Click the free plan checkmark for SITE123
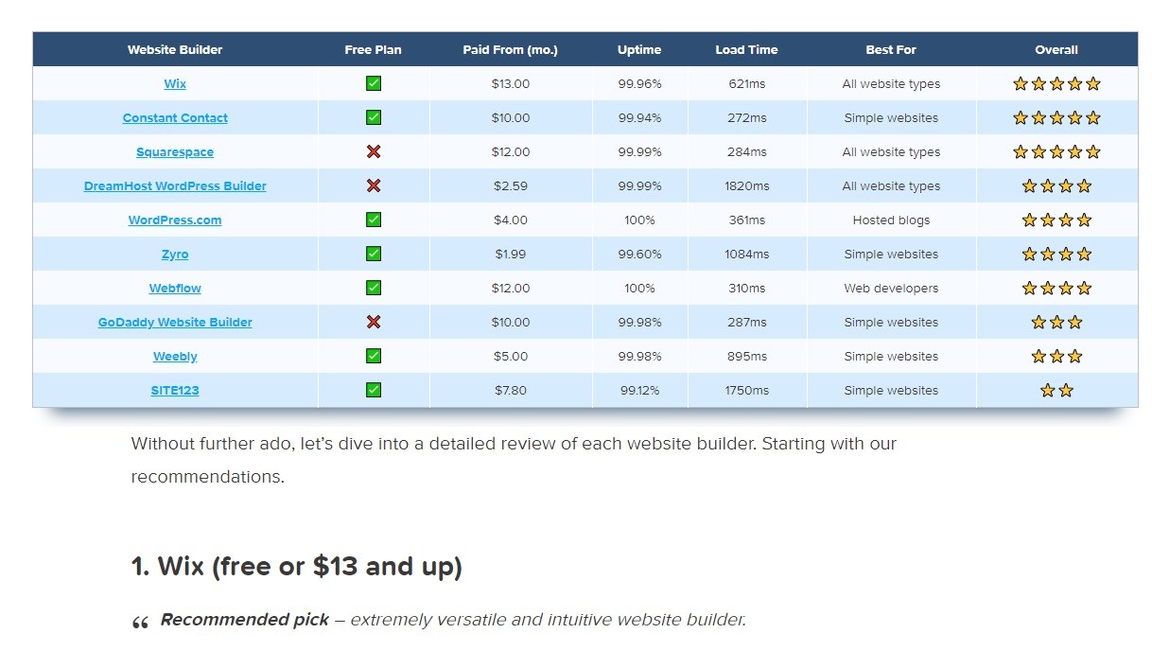 374,390
